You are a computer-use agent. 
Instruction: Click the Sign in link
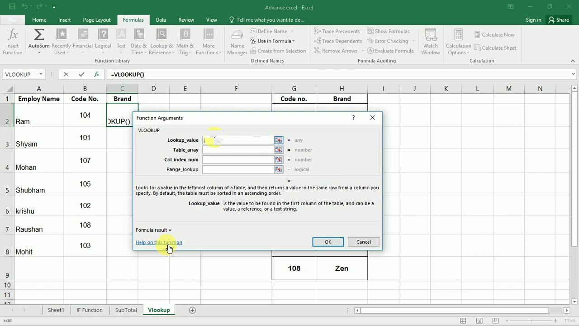click(x=533, y=20)
